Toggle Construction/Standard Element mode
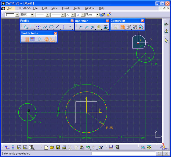This screenshot has width=171, height=157. pyautogui.click(x=40, y=39)
